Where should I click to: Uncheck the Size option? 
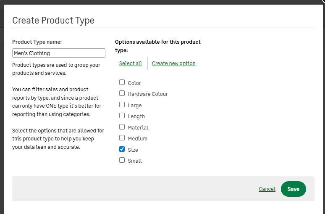[x=122, y=149]
